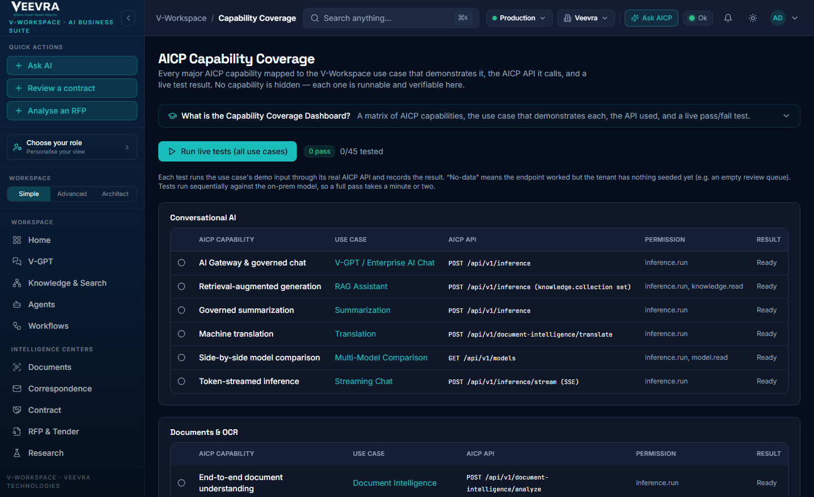Click the 0/45 tested counter
This screenshot has height=497, width=814.
[x=361, y=151]
